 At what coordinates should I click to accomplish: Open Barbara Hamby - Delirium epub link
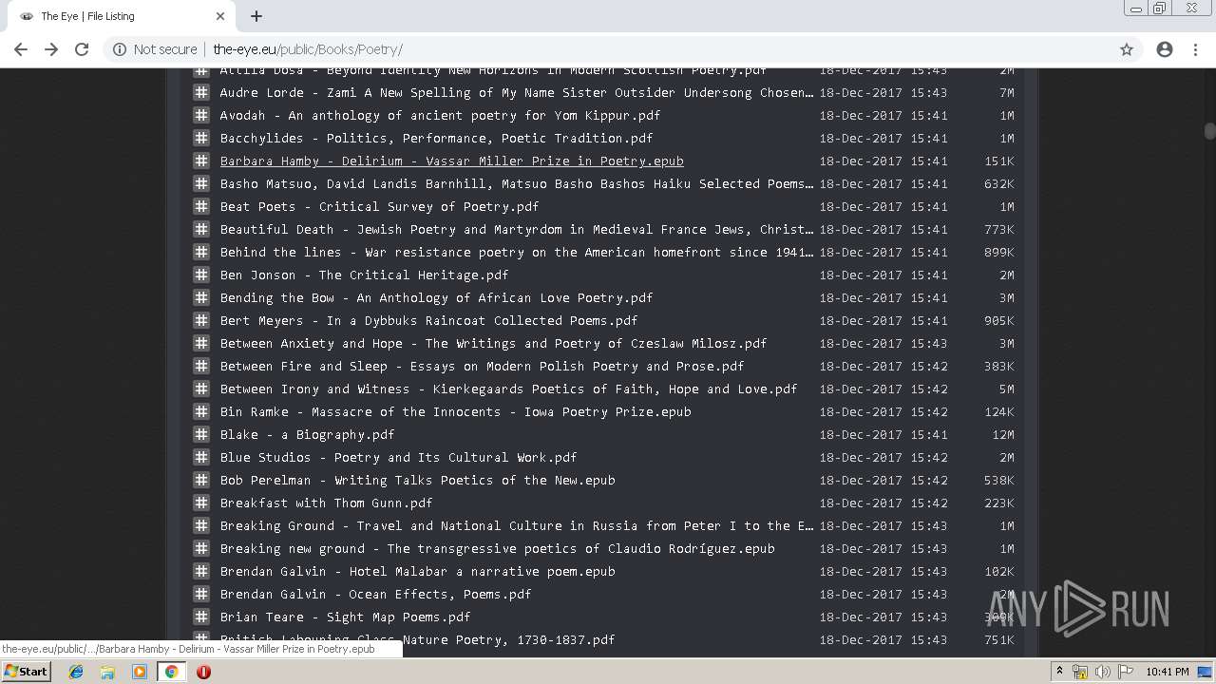pyautogui.click(x=451, y=161)
